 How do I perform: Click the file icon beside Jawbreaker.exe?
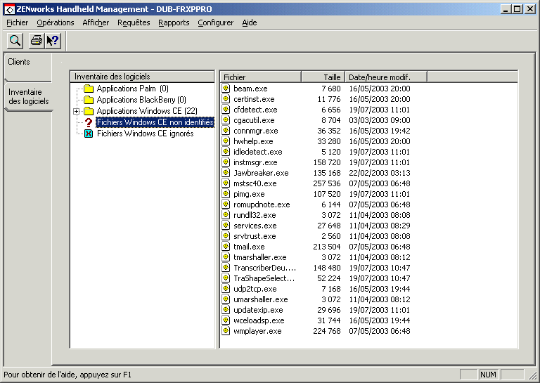[226, 173]
